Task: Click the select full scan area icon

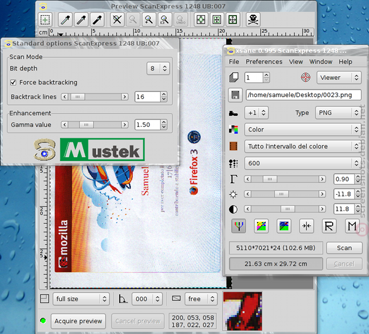Action: (x=232, y=19)
